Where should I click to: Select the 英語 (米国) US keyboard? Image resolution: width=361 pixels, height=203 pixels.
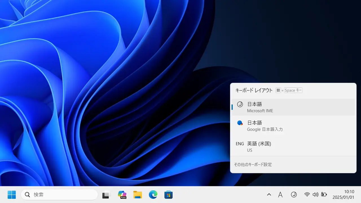(x=293, y=147)
